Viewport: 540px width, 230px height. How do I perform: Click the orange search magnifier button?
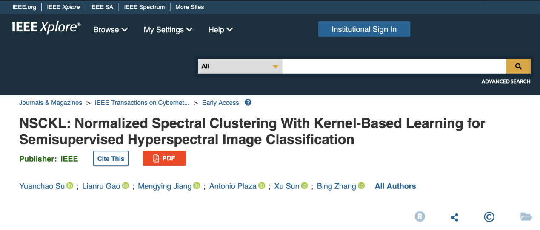pyautogui.click(x=518, y=66)
